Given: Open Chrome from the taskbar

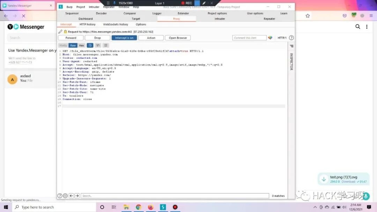Looking at the screenshot, I should 138,207.
